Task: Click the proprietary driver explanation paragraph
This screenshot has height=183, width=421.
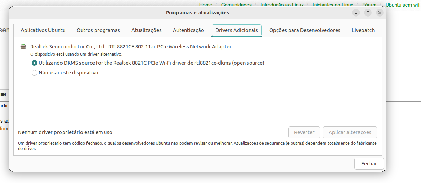Action: [197, 146]
